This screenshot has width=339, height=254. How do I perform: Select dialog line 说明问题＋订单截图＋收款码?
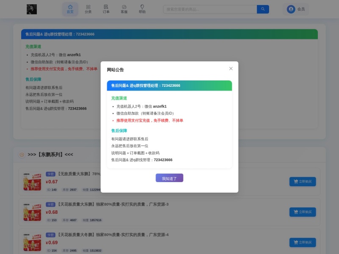tap(135, 153)
